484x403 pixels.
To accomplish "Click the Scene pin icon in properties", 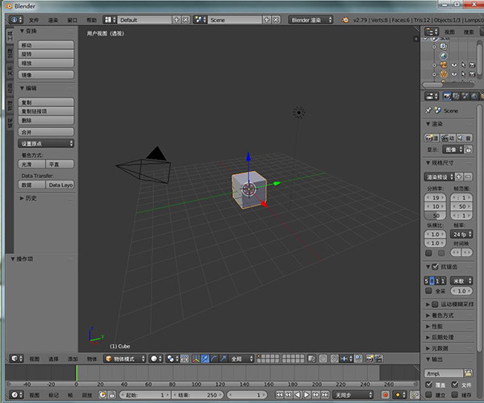I will click(x=429, y=110).
